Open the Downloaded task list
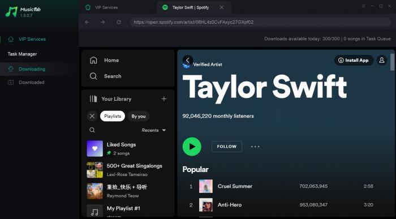The image size is (396, 219). [x=32, y=83]
